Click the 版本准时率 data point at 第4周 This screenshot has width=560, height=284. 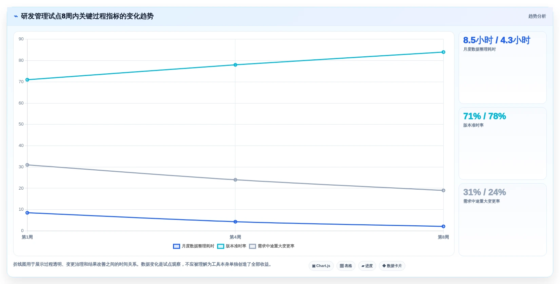click(x=235, y=65)
